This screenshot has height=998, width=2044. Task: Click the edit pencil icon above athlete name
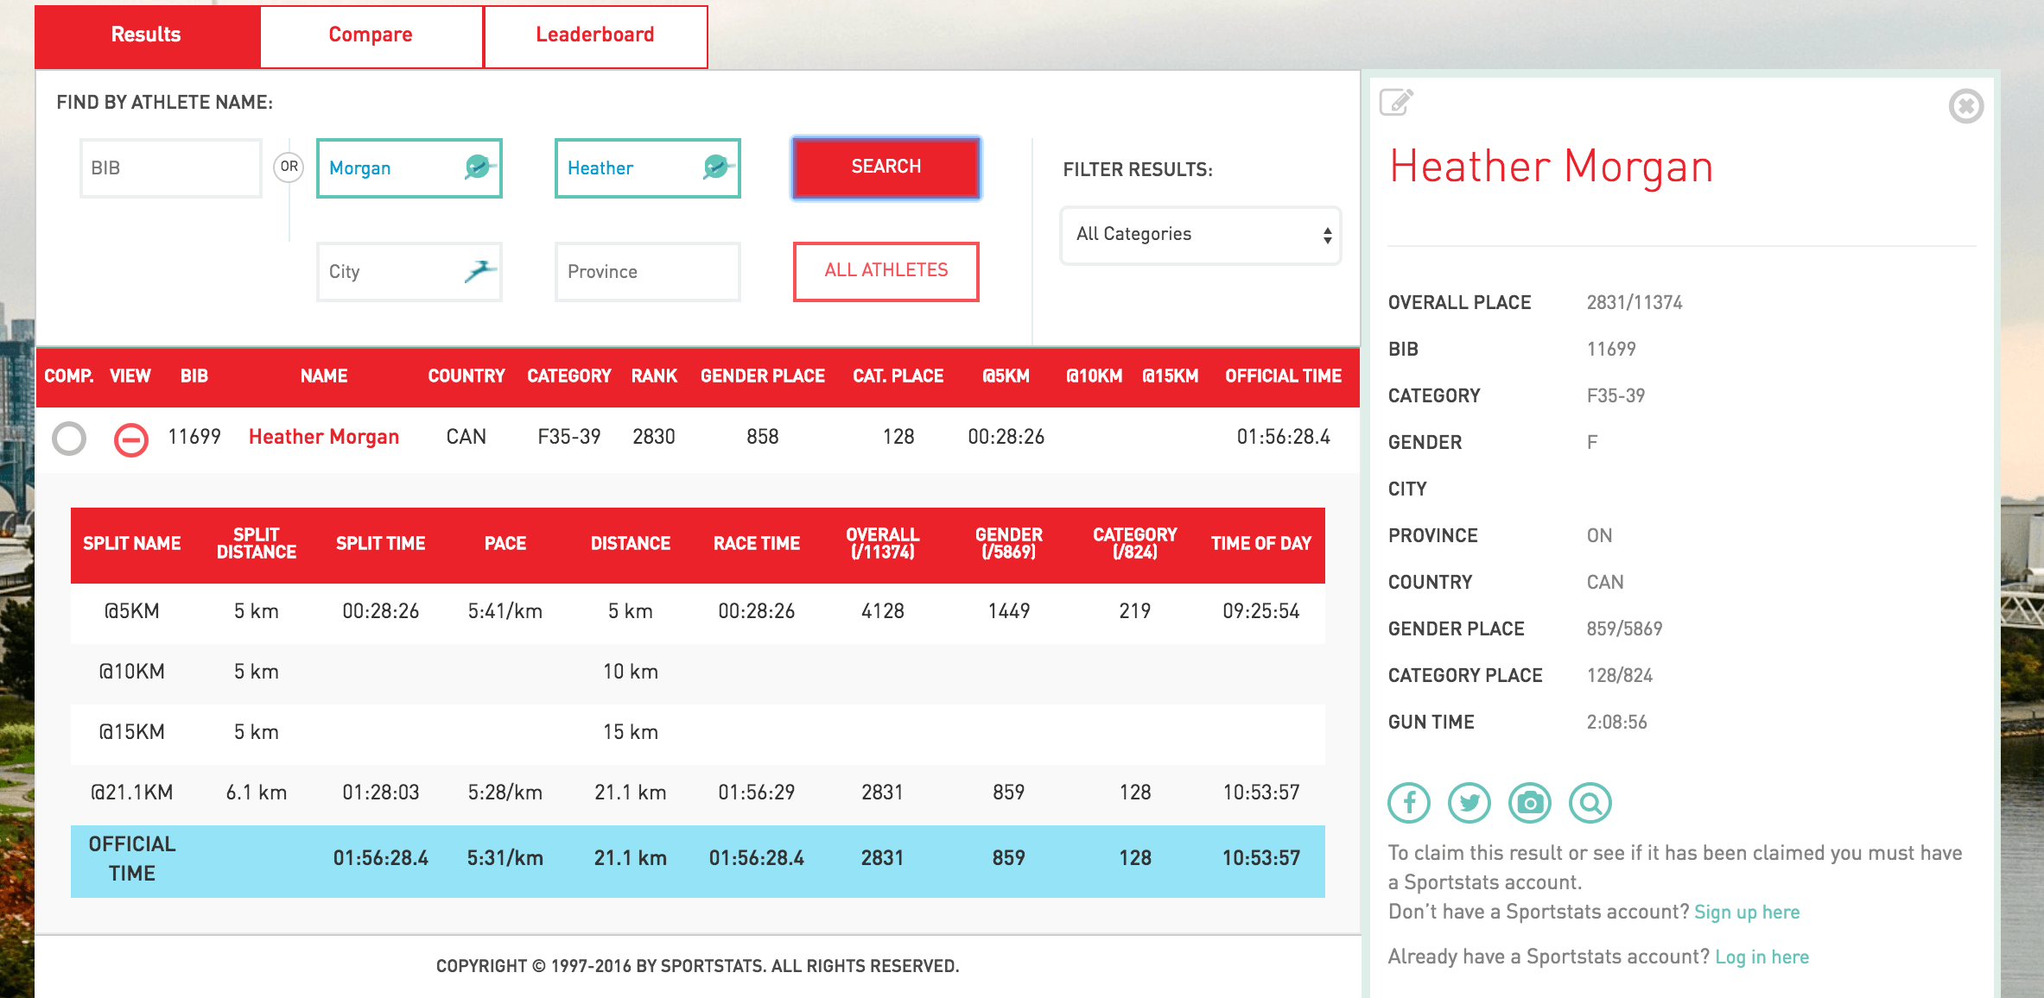(1396, 103)
